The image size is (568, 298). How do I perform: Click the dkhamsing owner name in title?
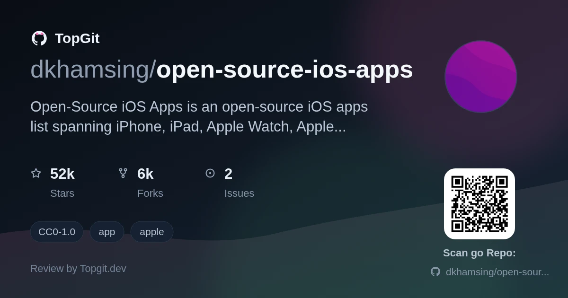[x=89, y=70]
